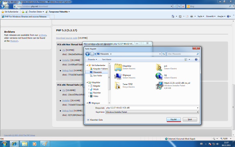Click the file name input field
The height and width of the screenshot is (147, 235).
tap(151, 108)
